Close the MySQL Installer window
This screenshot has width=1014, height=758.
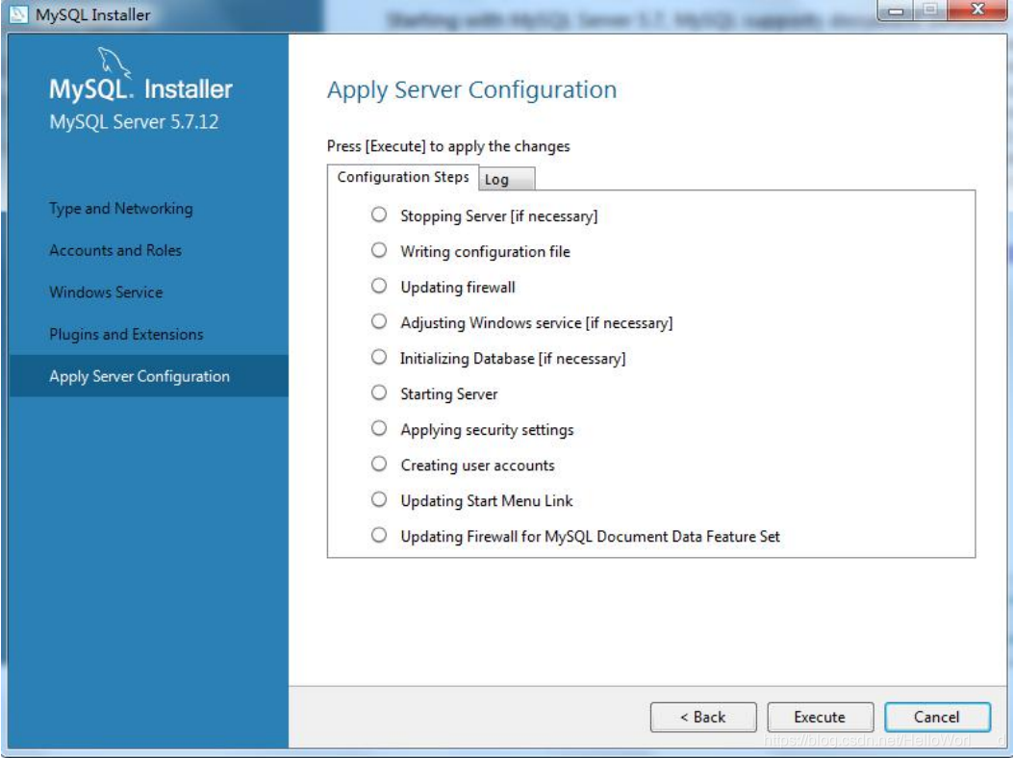coord(977,10)
